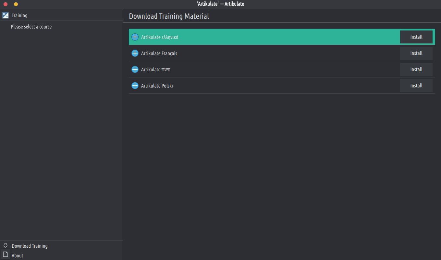Select the 'Artikulate বাংলা' row text
Screen dimensions: 441x260
coord(155,69)
